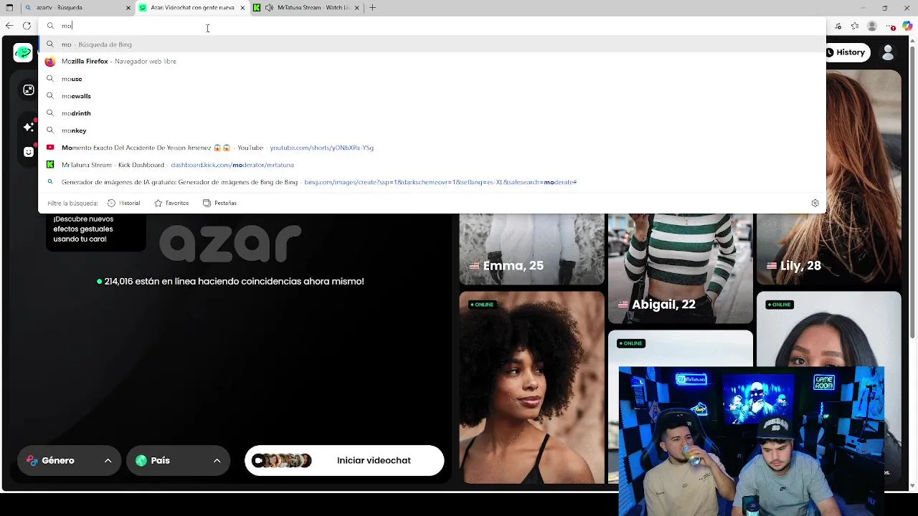Open the tab actions menu icon
The image size is (918, 516).
coord(9,8)
